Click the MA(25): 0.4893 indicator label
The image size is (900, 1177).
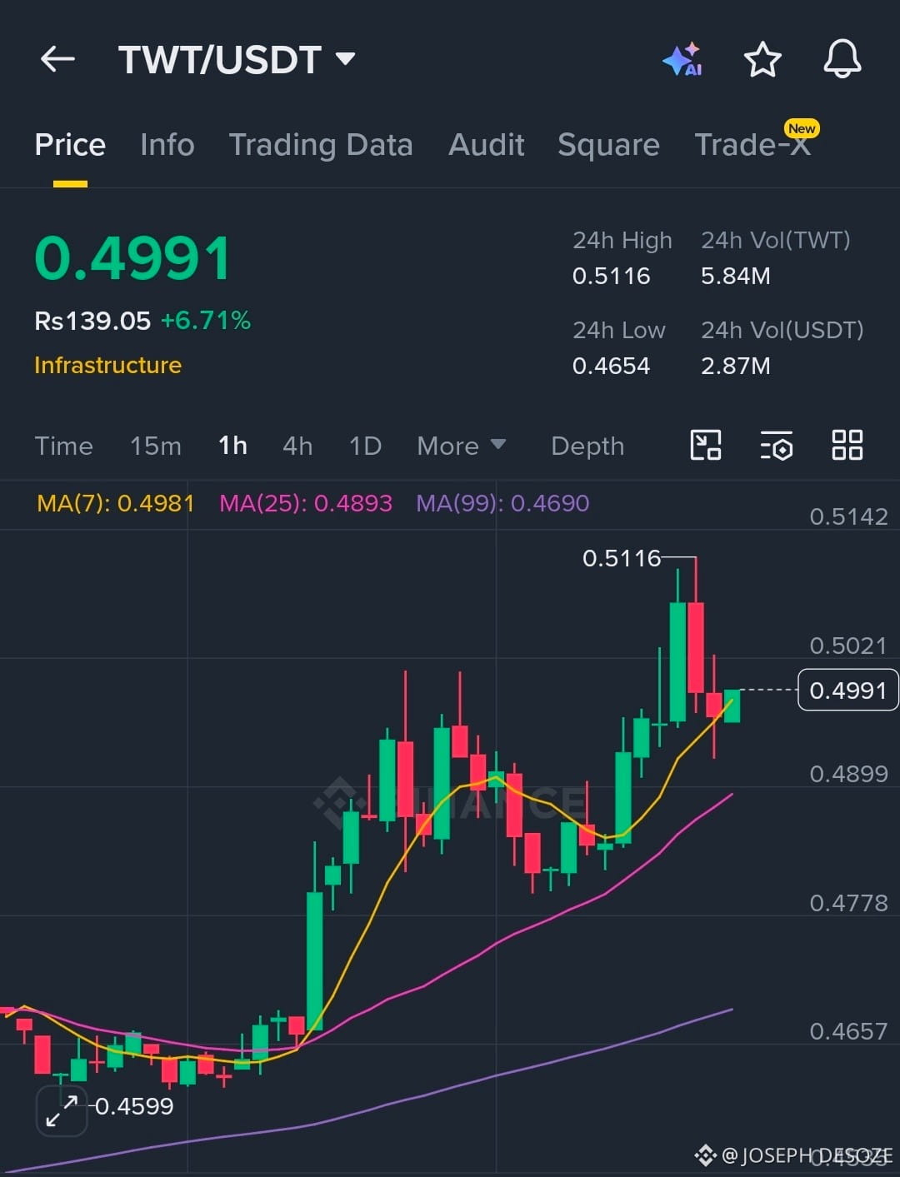[305, 503]
